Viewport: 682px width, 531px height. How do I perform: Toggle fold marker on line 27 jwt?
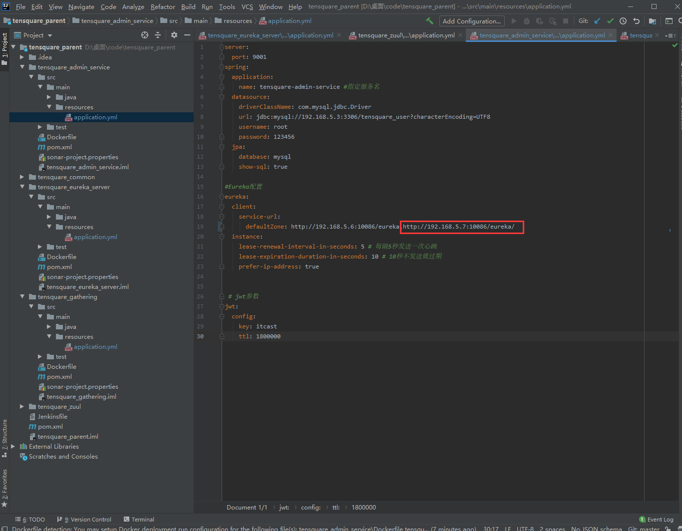pos(222,306)
